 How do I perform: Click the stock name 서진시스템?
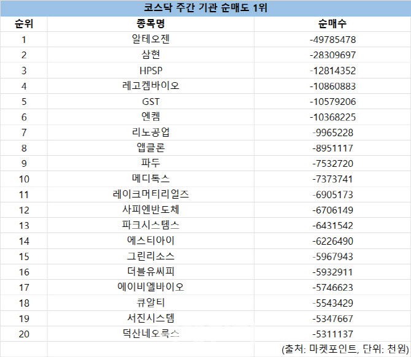coord(151,318)
